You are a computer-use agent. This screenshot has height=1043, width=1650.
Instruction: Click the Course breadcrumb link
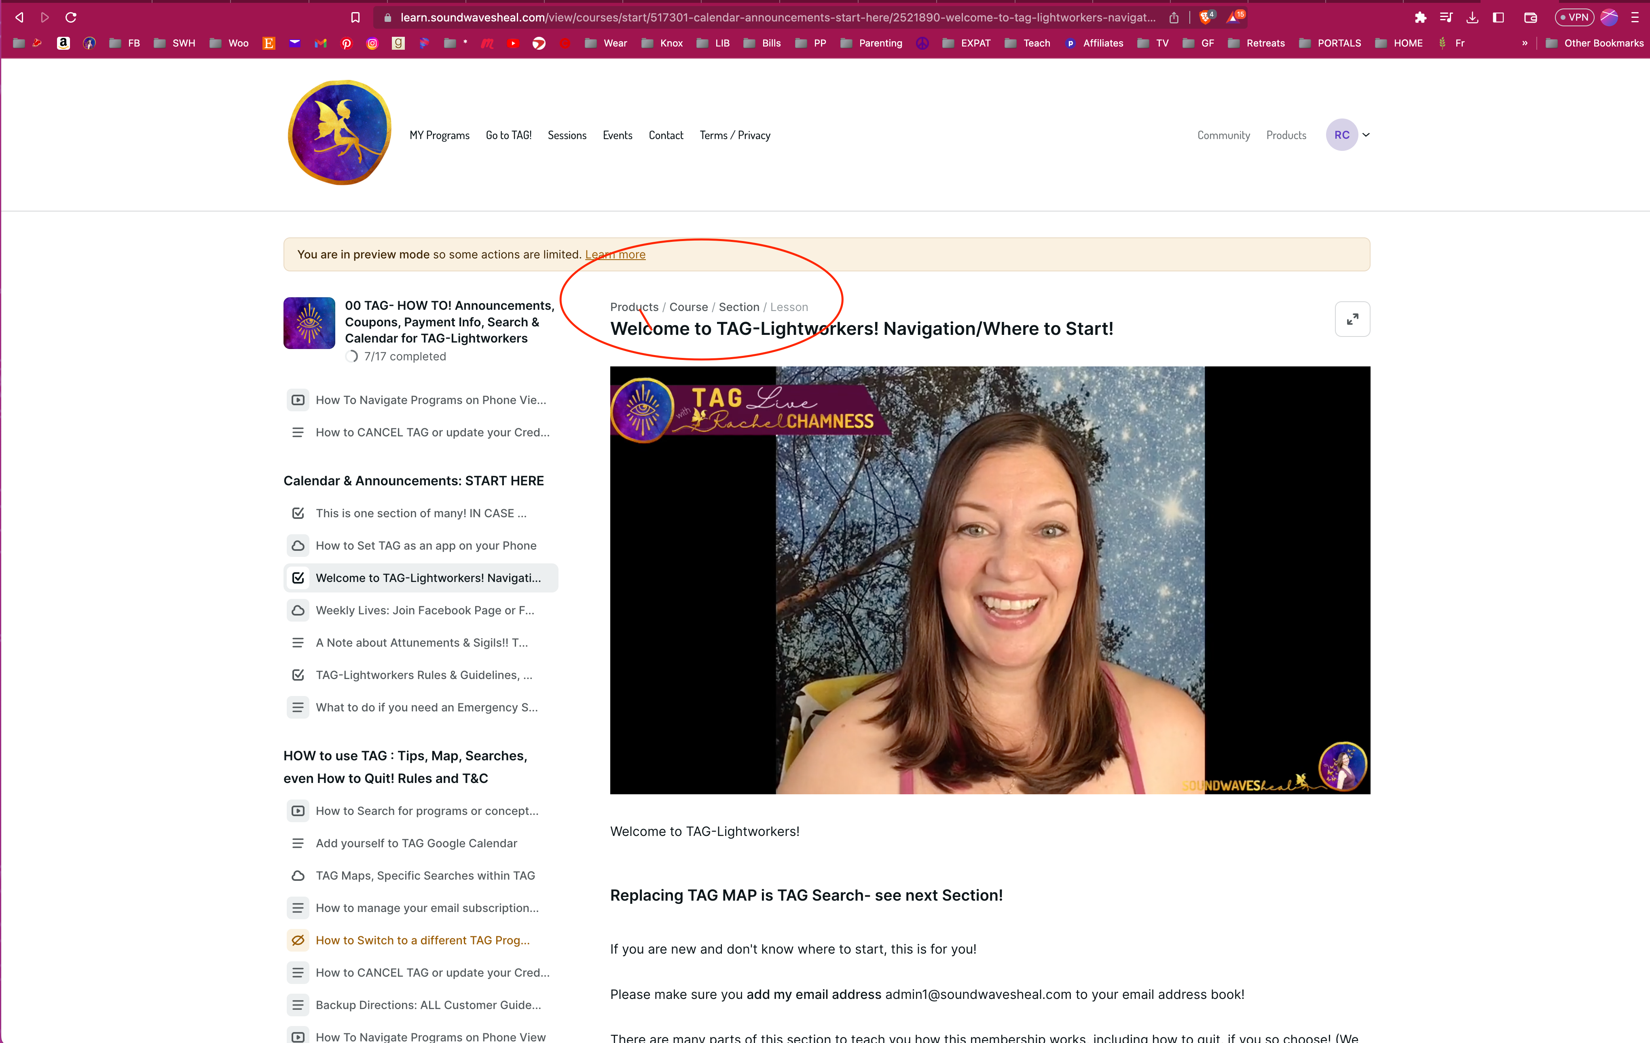688,307
